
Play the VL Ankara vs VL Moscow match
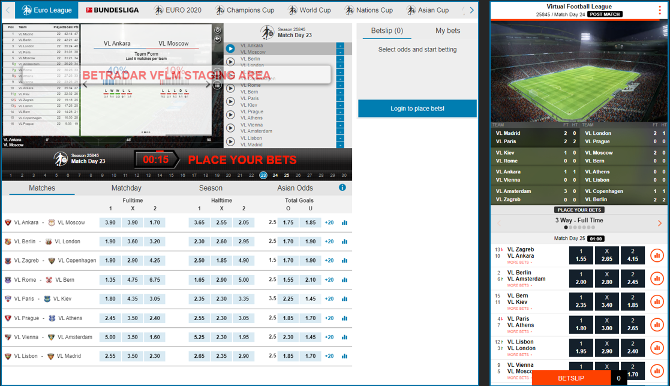point(230,49)
